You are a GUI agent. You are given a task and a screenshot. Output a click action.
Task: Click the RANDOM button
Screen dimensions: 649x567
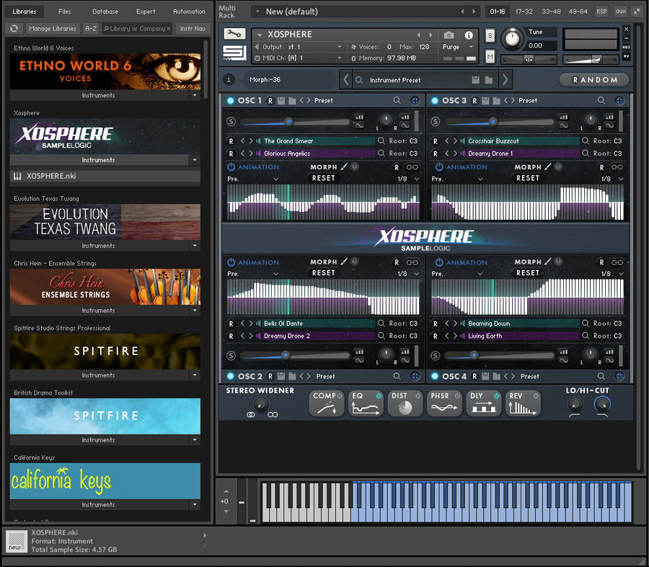coord(594,80)
